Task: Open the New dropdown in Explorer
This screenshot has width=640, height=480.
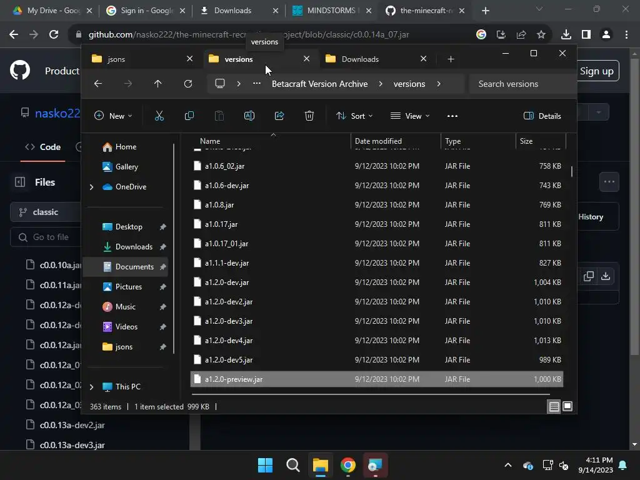Action: coord(113,116)
